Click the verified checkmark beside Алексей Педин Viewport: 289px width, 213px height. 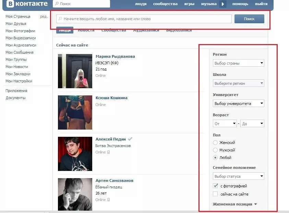130,139
